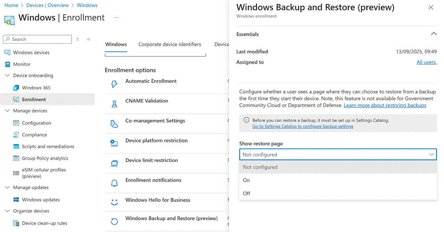Click the Enrollment notifications bell icon

click(x=114, y=183)
